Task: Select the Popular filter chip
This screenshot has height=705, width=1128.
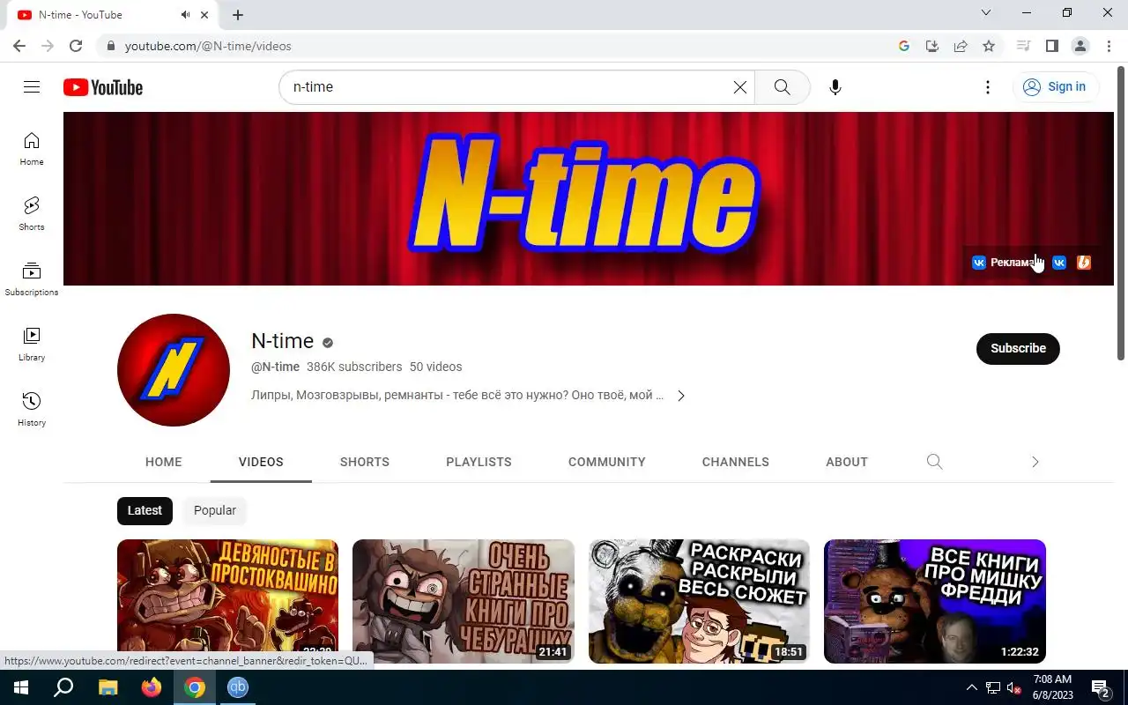Action: pos(215,510)
